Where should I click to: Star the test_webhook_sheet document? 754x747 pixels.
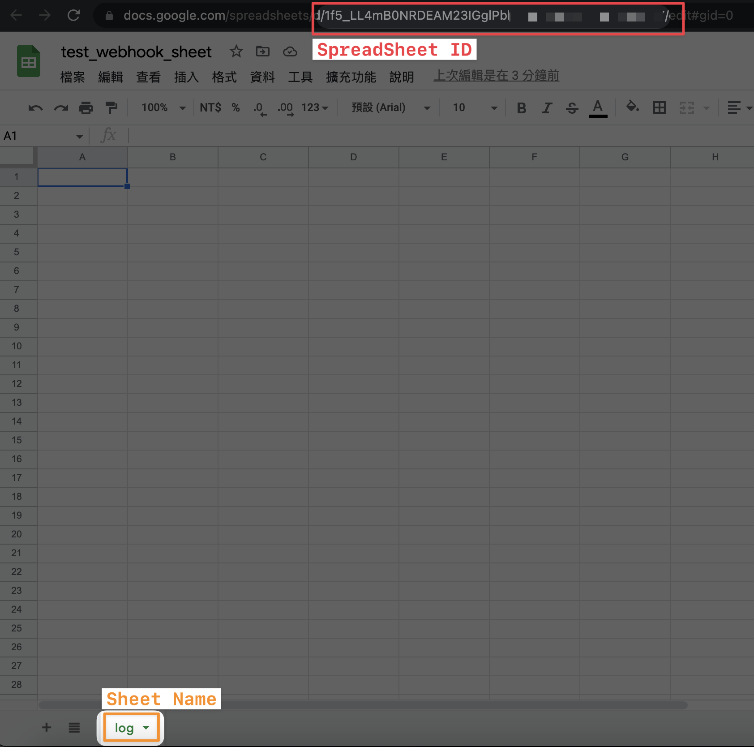(x=236, y=52)
